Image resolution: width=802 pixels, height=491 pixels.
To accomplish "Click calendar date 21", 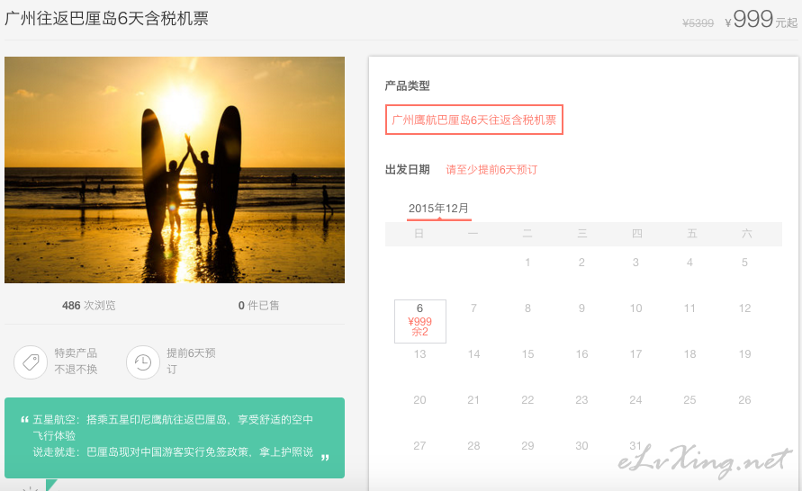I will click(x=473, y=400).
